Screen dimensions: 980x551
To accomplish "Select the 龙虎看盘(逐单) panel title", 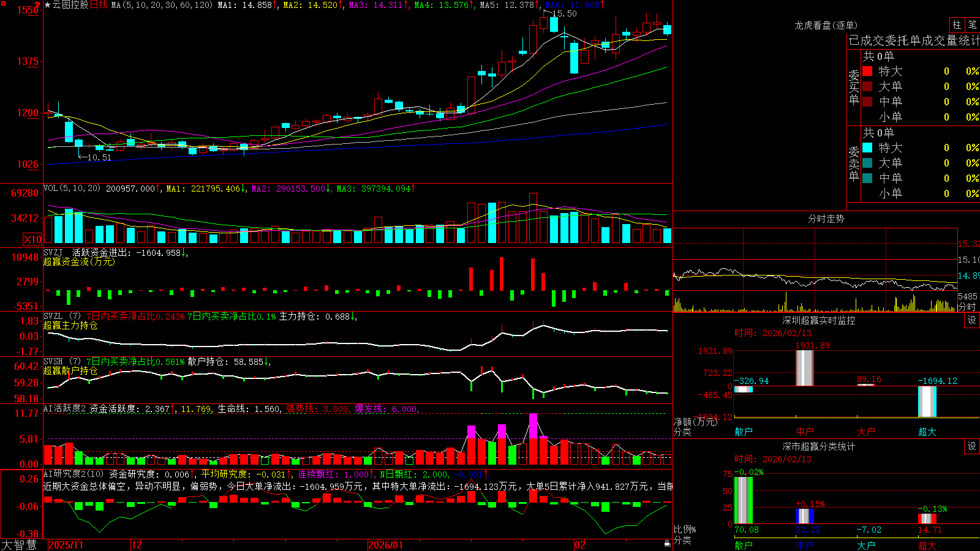I will tap(826, 25).
